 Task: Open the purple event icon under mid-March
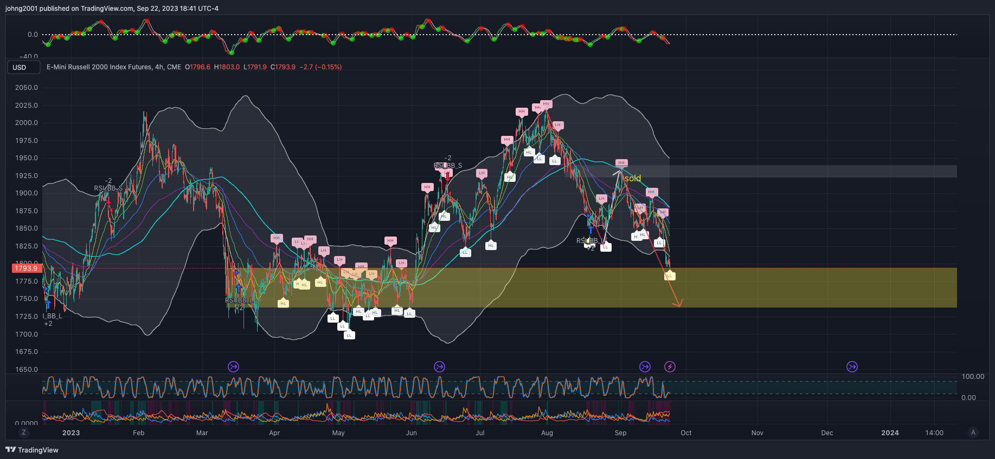pos(233,367)
